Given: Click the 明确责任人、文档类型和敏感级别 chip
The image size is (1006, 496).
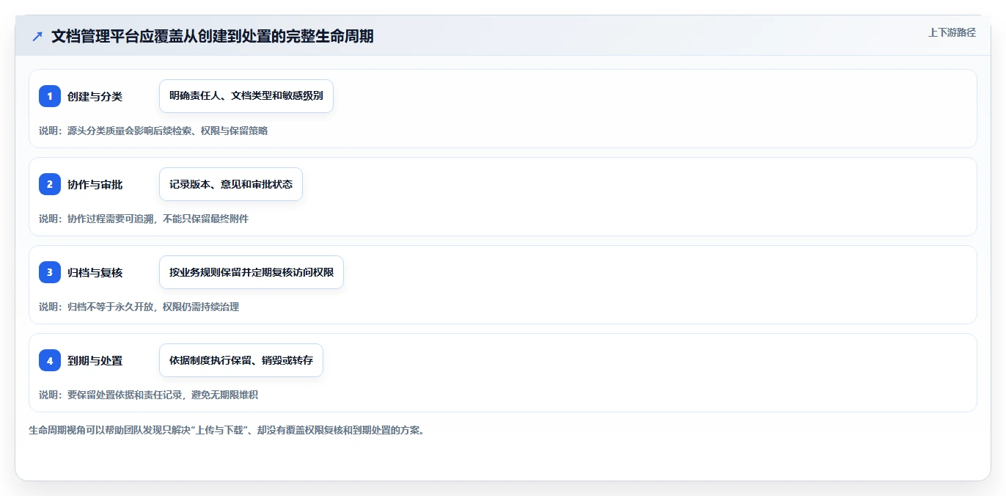Looking at the screenshot, I should 246,96.
